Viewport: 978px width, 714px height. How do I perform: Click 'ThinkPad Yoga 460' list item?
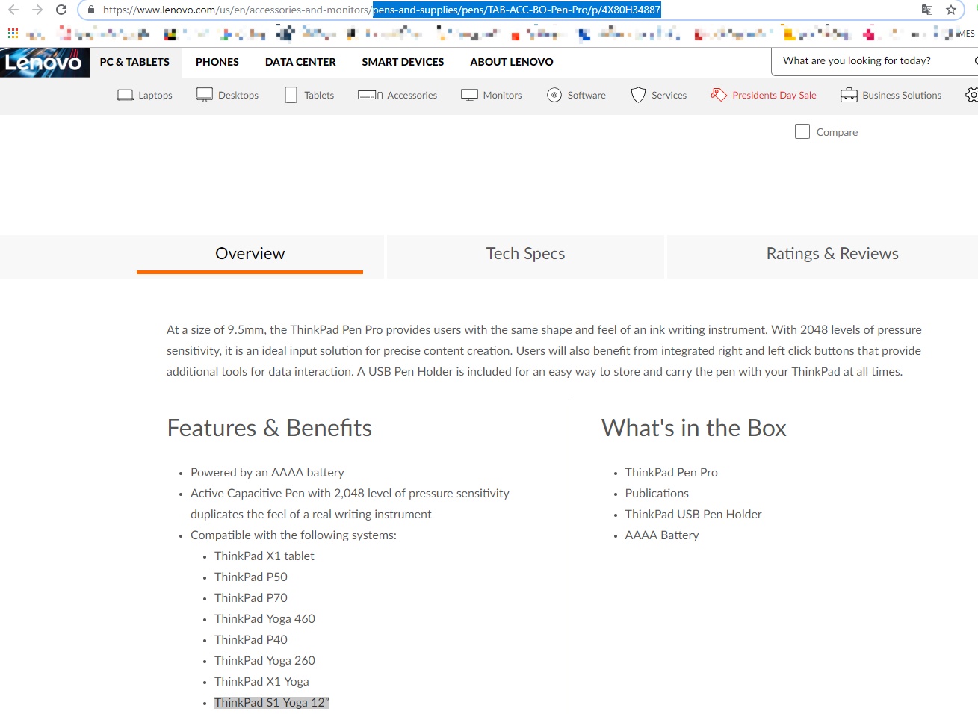click(264, 618)
